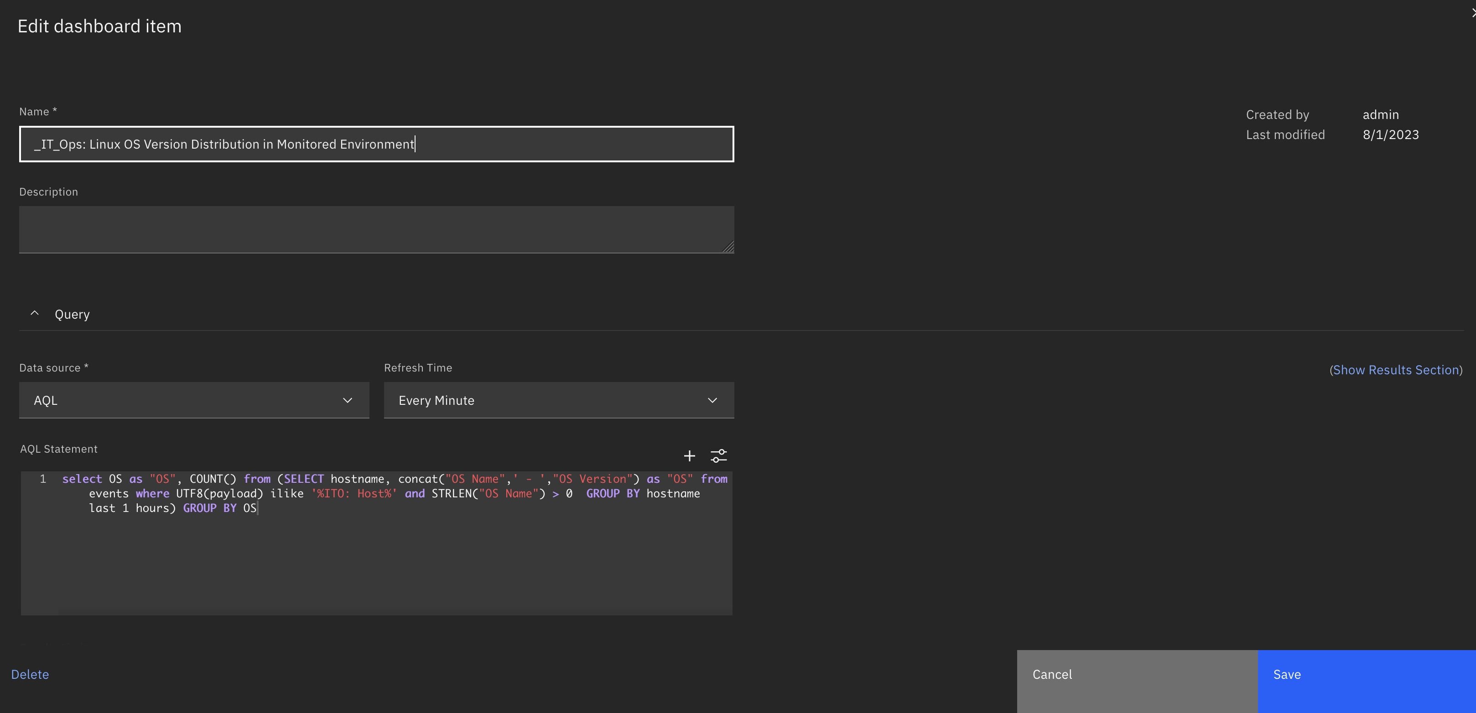Click line number 1 in editor gutter

click(x=43, y=479)
